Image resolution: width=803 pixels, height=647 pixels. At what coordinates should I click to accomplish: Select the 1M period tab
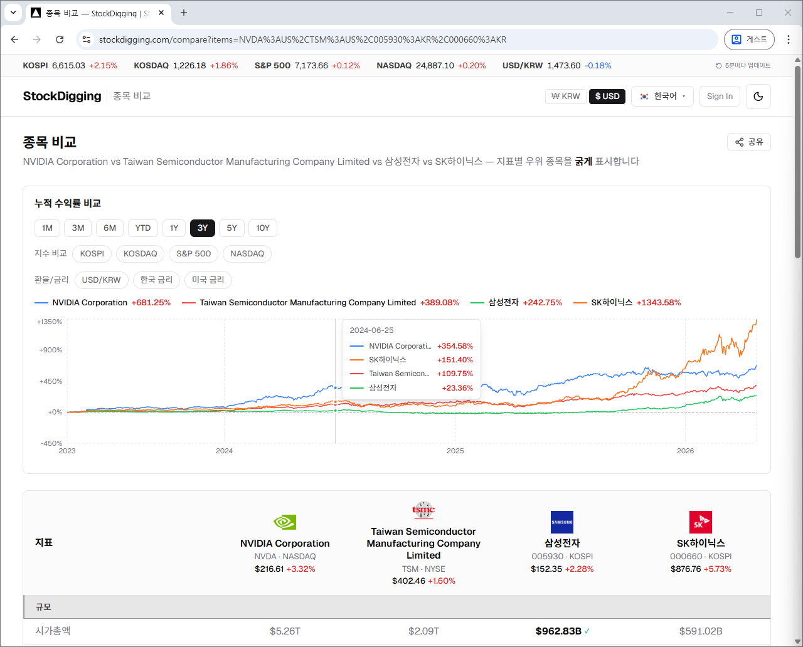click(x=47, y=228)
